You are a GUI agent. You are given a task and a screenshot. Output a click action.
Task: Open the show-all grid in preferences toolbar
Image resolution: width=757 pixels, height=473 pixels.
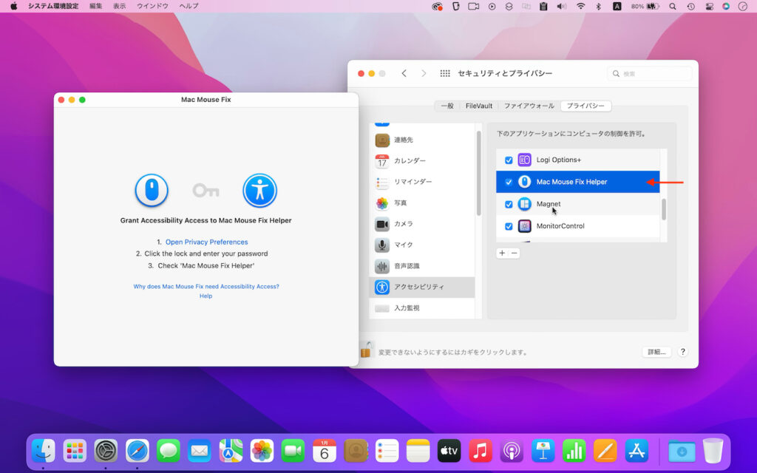pos(444,73)
